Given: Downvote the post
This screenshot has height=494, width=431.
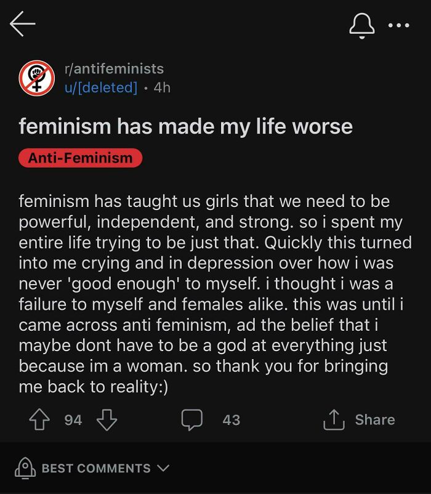Looking at the screenshot, I should pyautogui.click(x=106, y=419).
